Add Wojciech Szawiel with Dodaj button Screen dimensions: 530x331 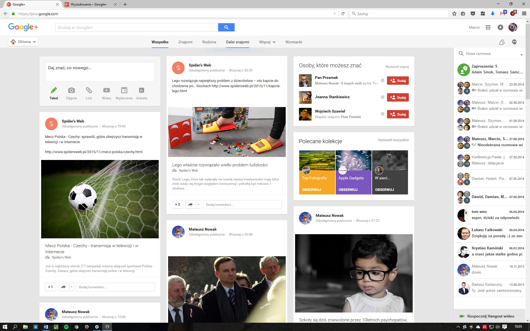point(398,114)
